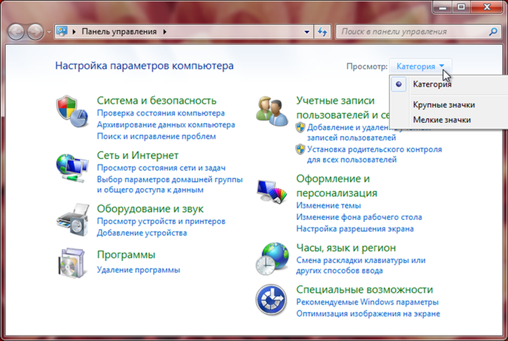Screen dimensions: 508x341
Task: Expand arrow after Панель управления breadcrumb
Action: tap(165, 32)
